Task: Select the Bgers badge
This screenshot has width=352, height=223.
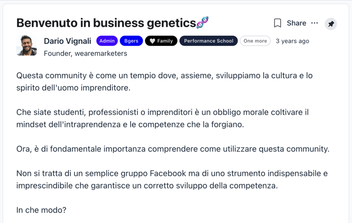Action: (131, 41)
